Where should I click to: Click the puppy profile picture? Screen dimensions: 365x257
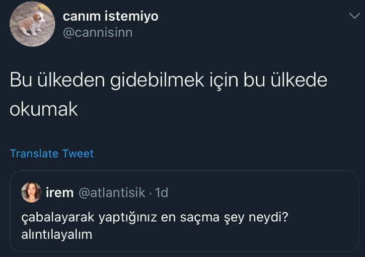coord(32,24)
